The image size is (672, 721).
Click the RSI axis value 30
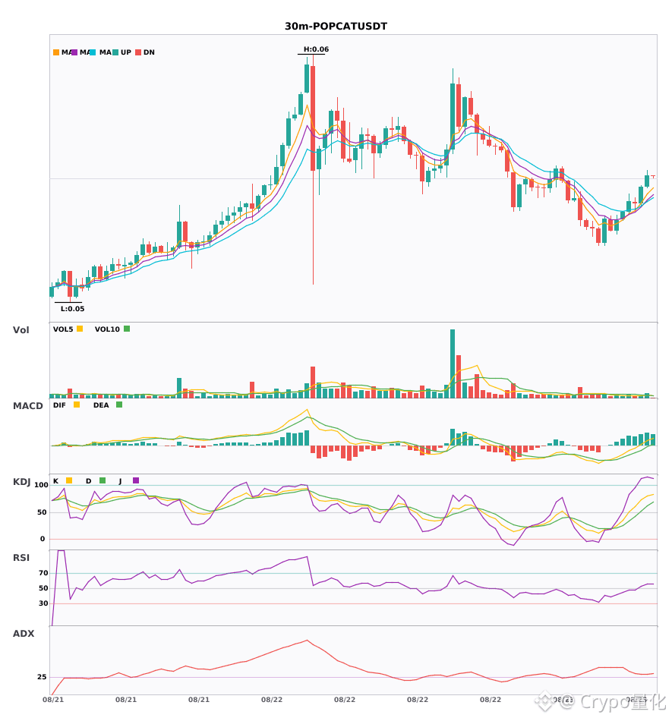click(x=44, y=603)
